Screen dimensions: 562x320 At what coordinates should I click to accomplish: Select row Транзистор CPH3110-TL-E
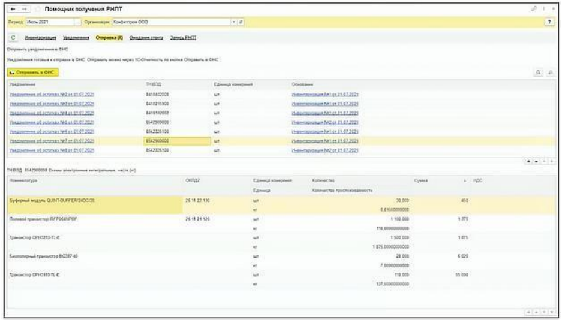[281, 280]
